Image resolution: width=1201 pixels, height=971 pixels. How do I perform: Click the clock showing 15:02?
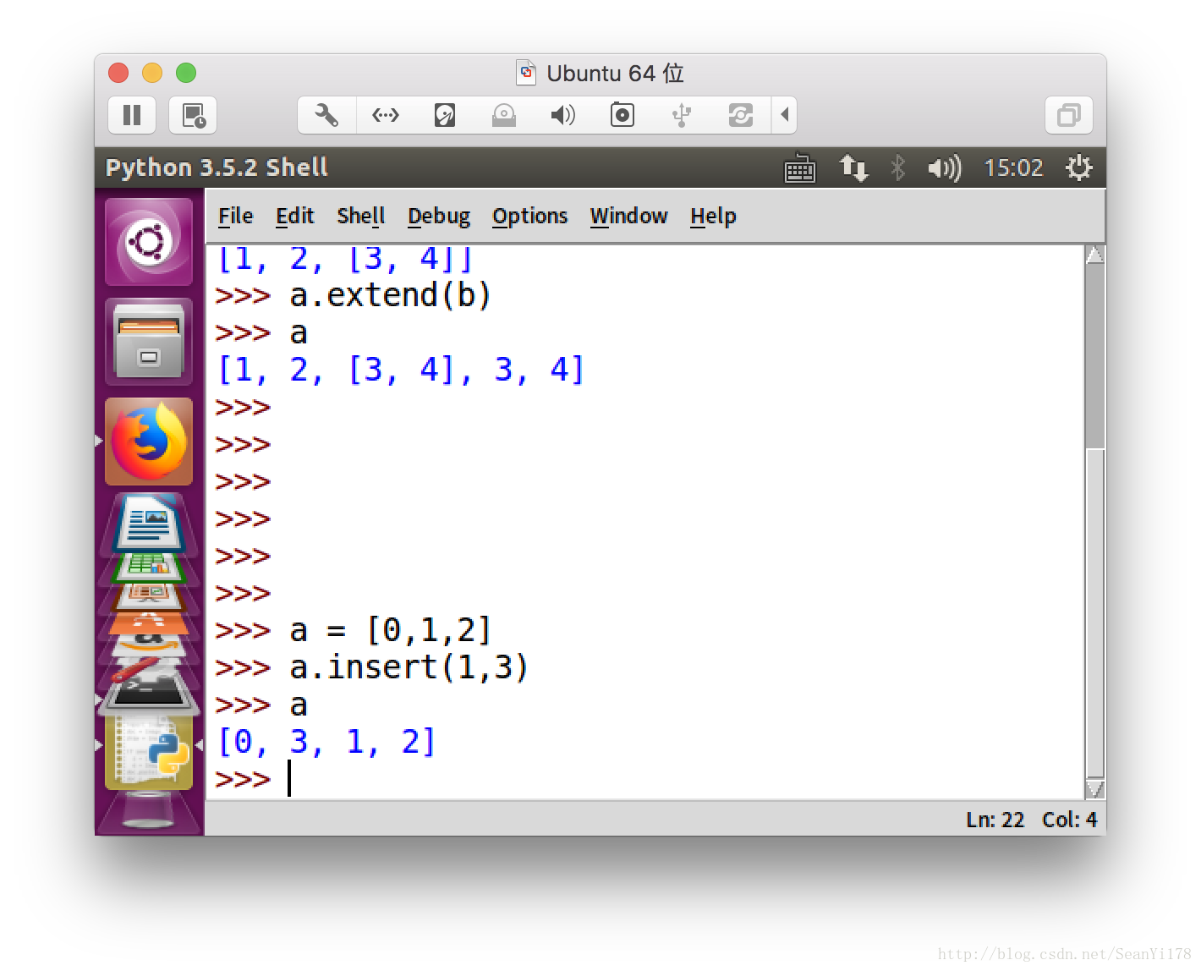1013,168
